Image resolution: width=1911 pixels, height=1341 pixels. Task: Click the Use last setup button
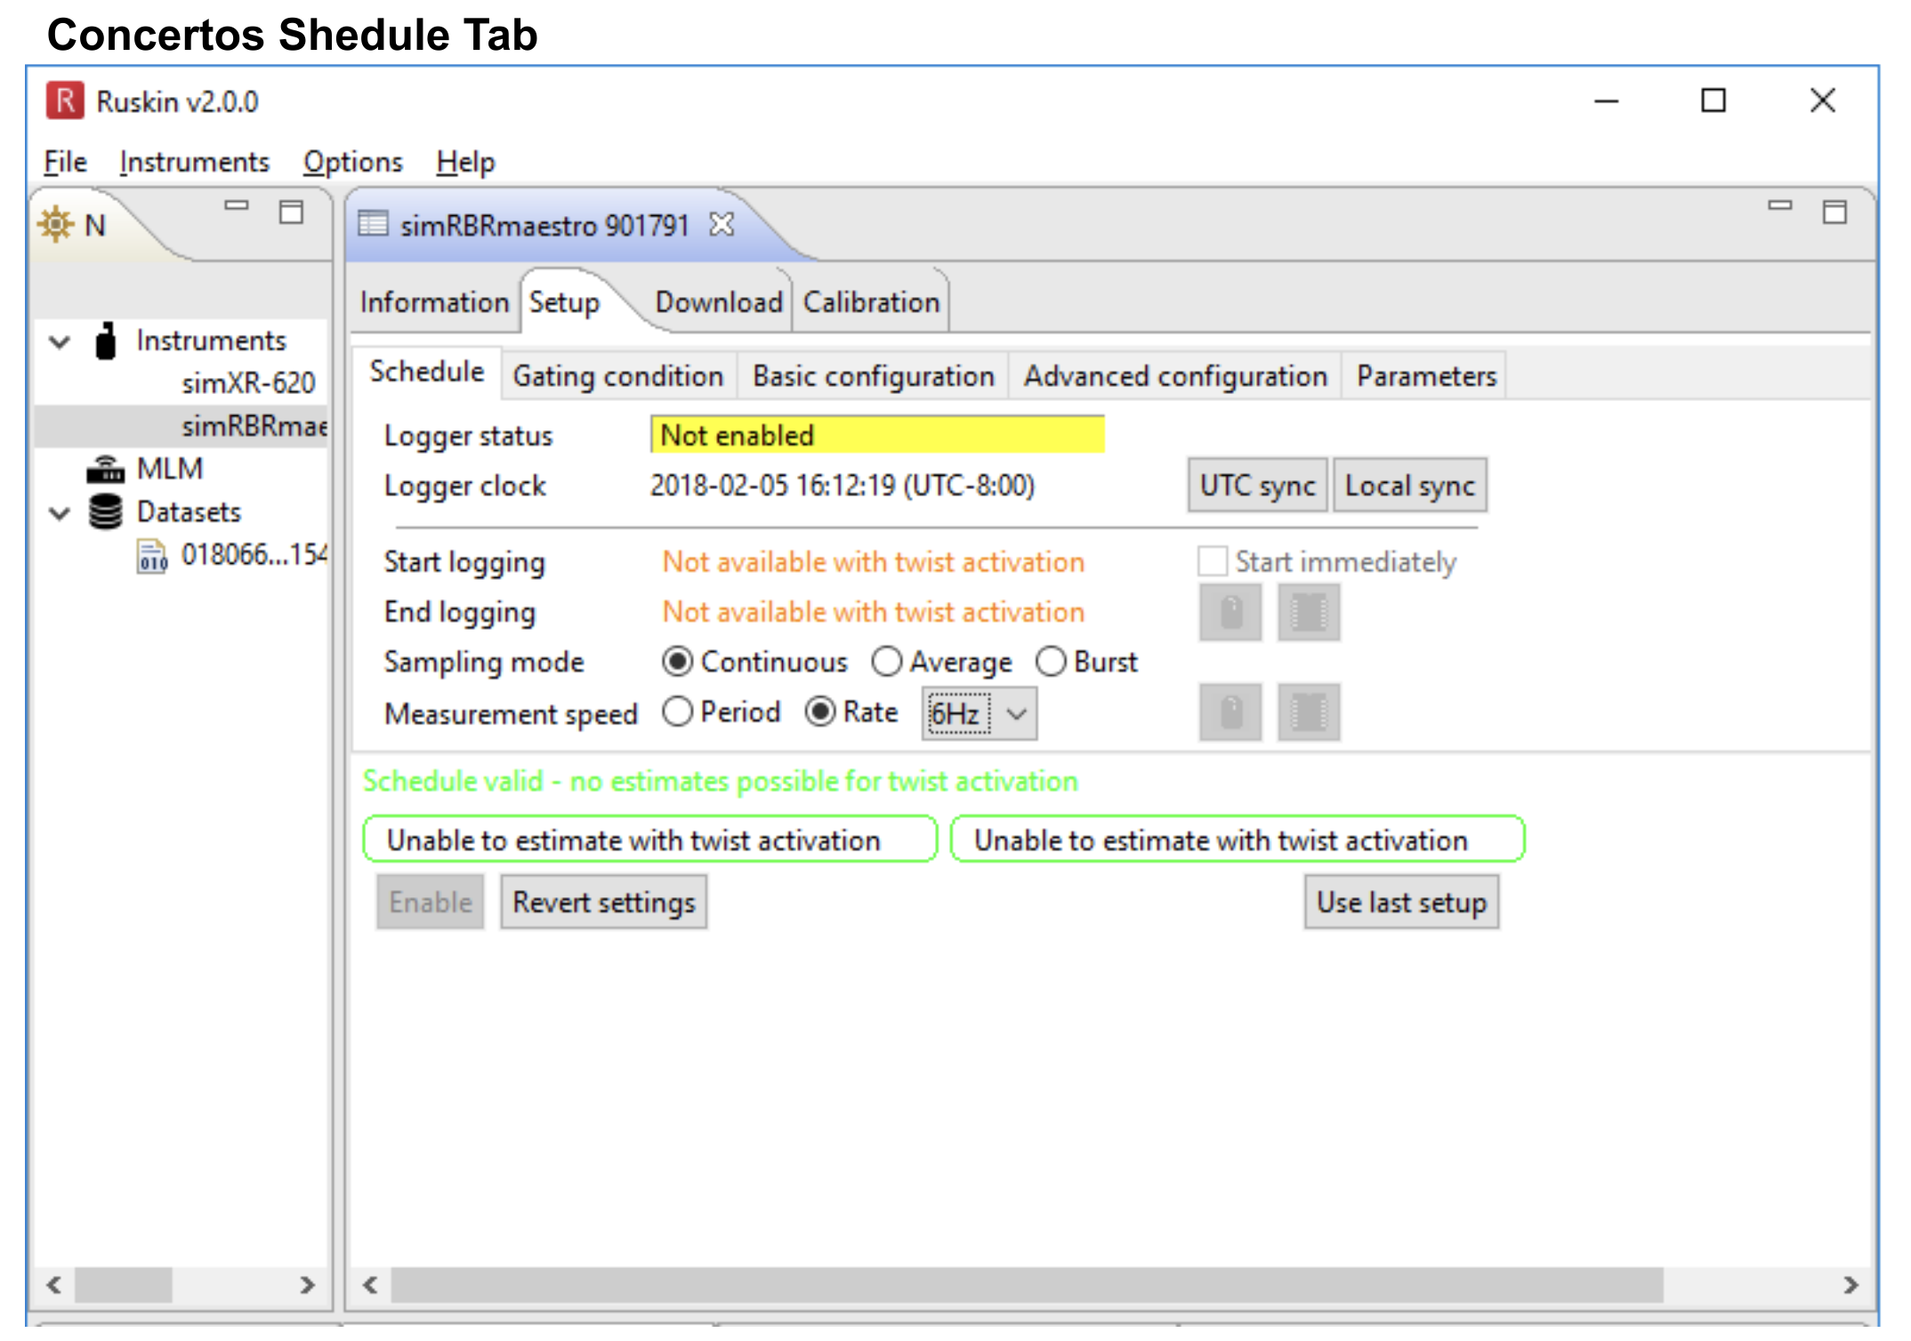(1402, 903)
